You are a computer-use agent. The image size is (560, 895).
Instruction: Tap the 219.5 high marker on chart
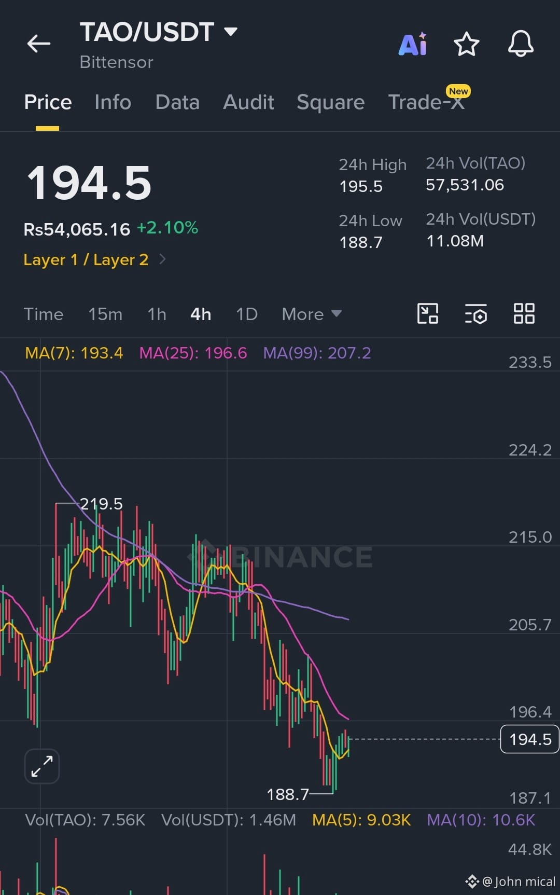pos(101,504)
